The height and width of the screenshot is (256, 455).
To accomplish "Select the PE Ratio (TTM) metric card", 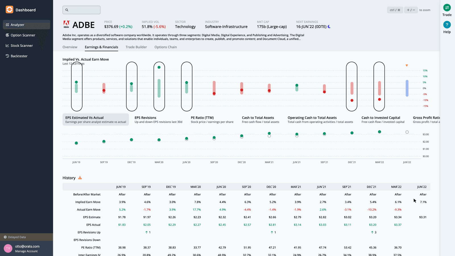I will [x=212, y=119].
